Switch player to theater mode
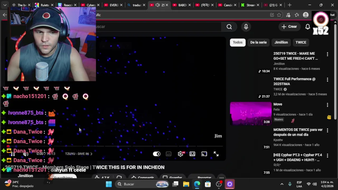338x190 pixels. click(192, 154)
